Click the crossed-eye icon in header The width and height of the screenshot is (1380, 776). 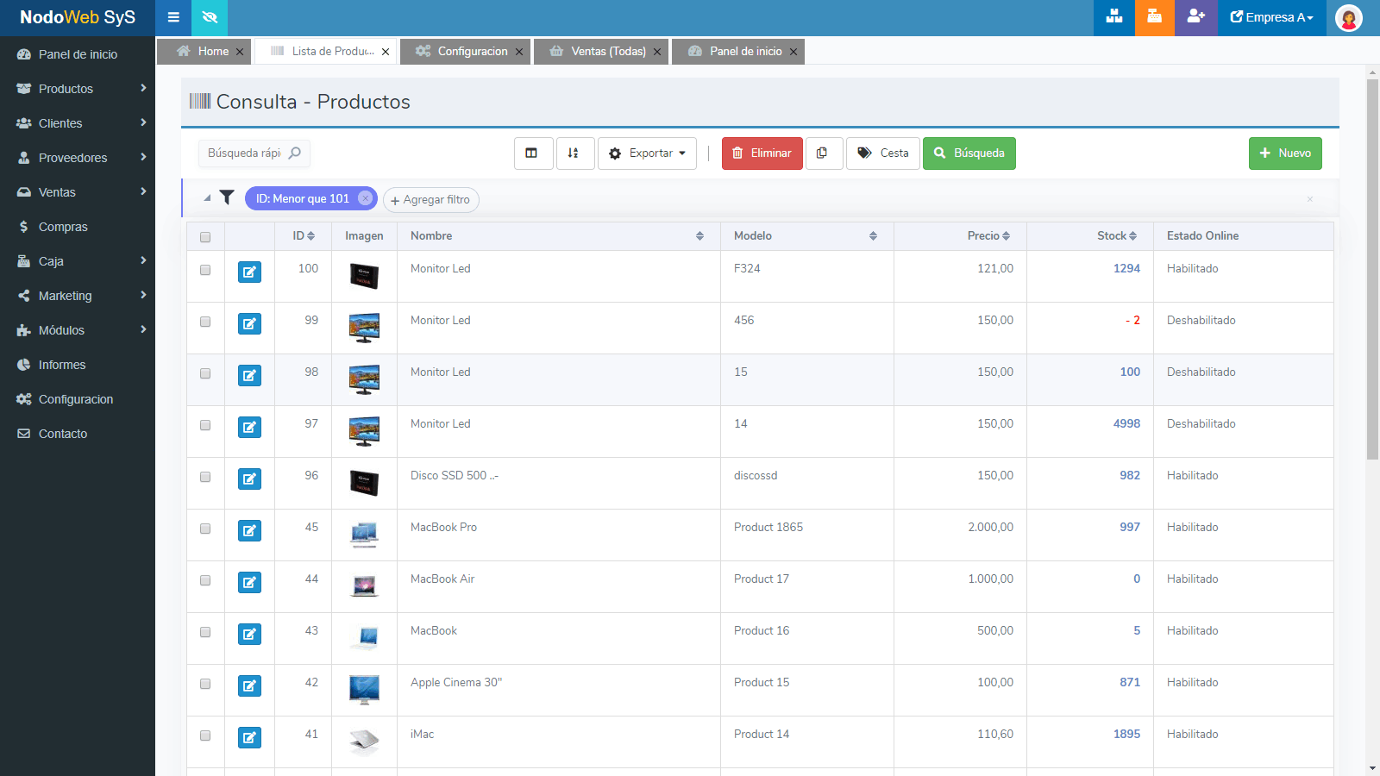coord(210,17)
